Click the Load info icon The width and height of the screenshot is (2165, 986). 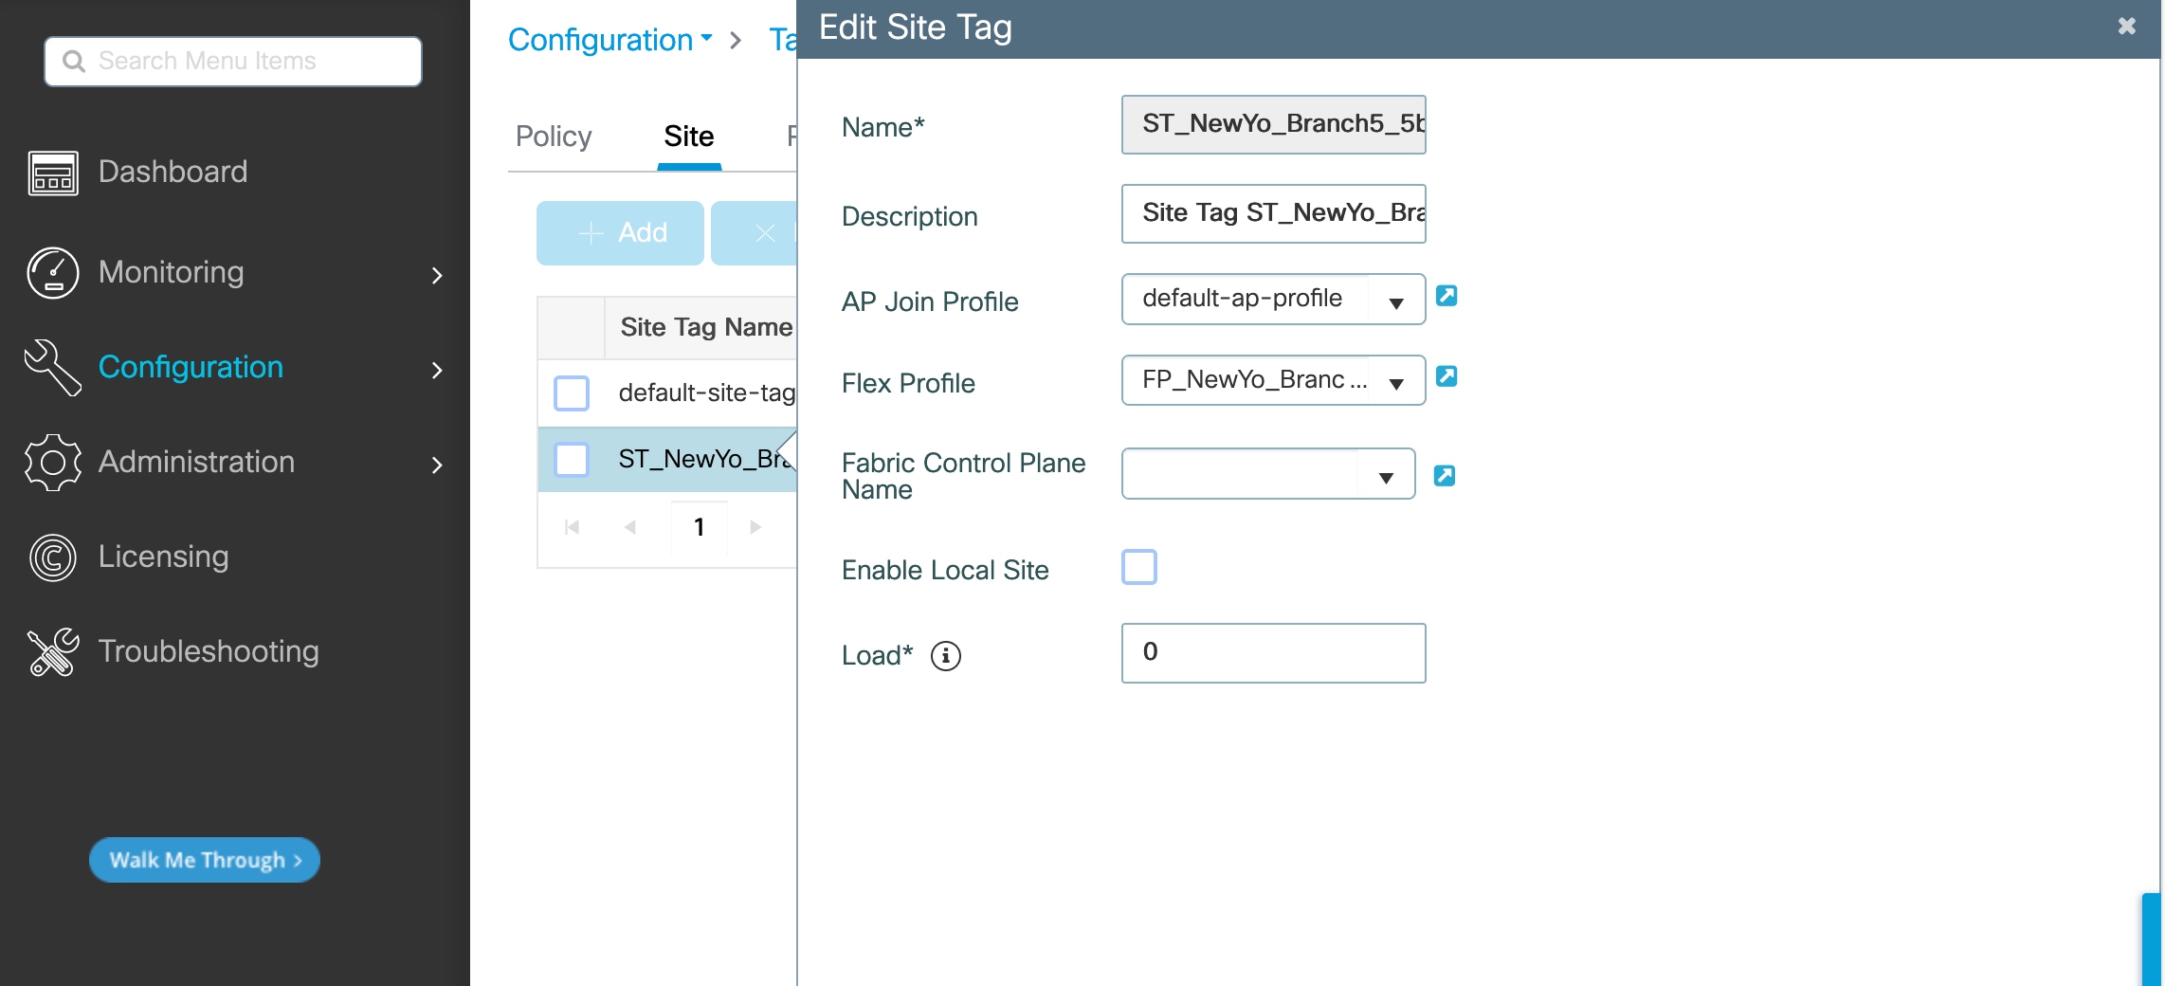[x=945, y=656]
